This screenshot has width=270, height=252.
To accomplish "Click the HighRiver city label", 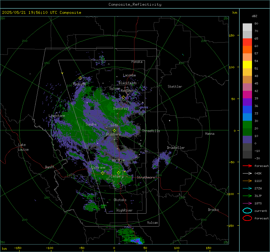I will (124, 210).
